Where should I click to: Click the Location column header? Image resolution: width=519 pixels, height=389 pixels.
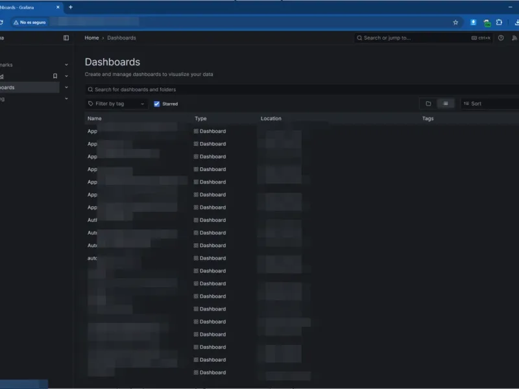click(271, 119)
